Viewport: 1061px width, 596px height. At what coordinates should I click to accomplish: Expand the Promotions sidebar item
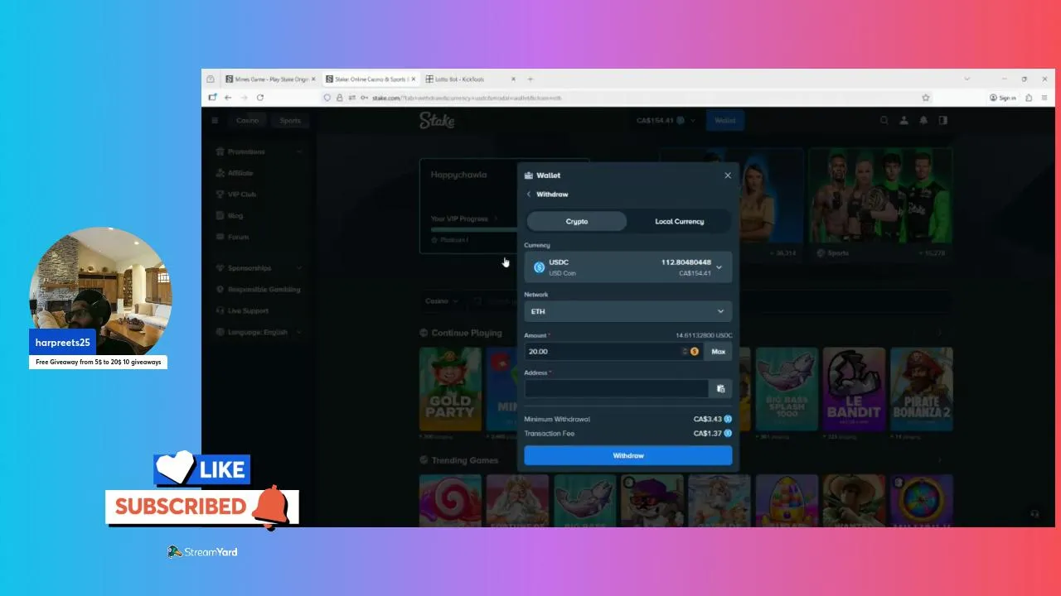[259, 151]
